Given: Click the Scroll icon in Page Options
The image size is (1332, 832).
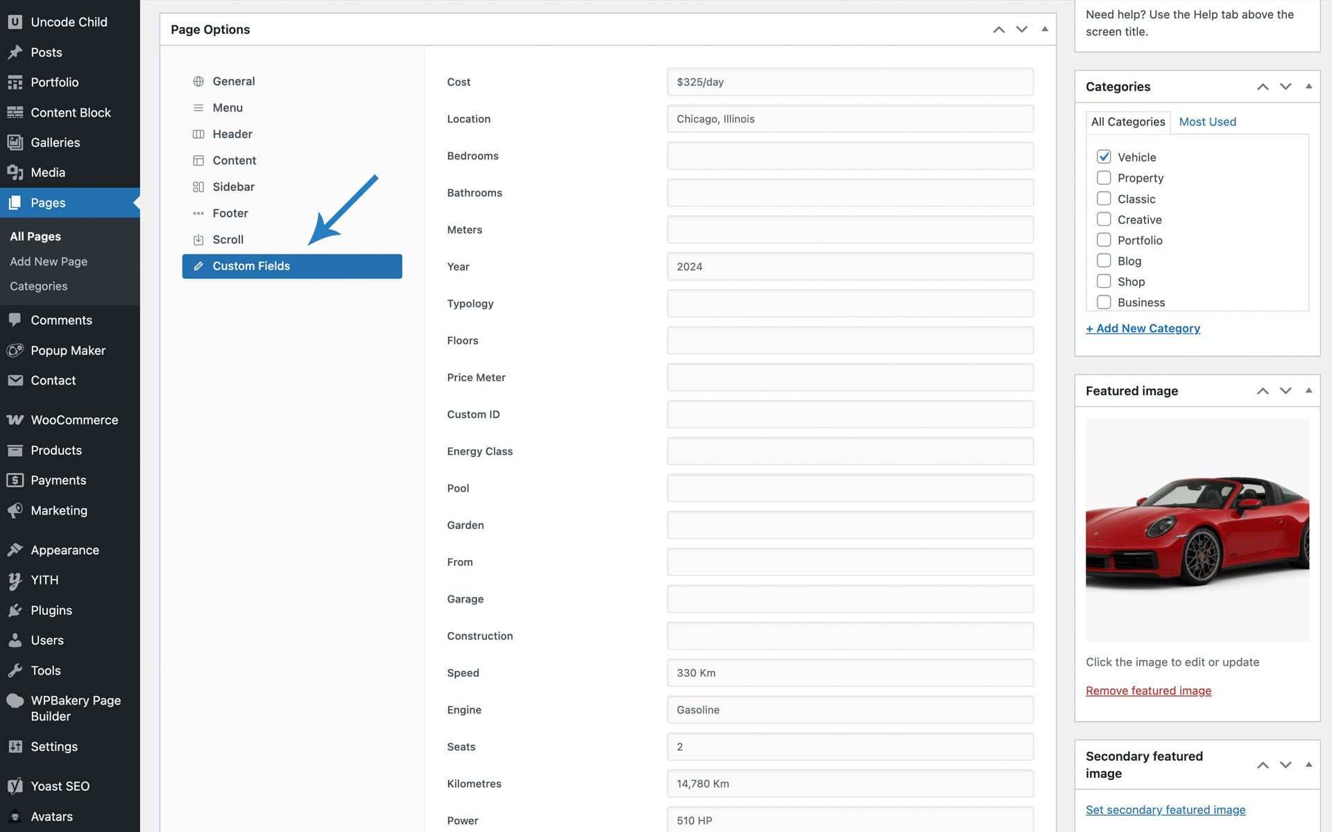Looking at the screenshot, I should (198, 240).
